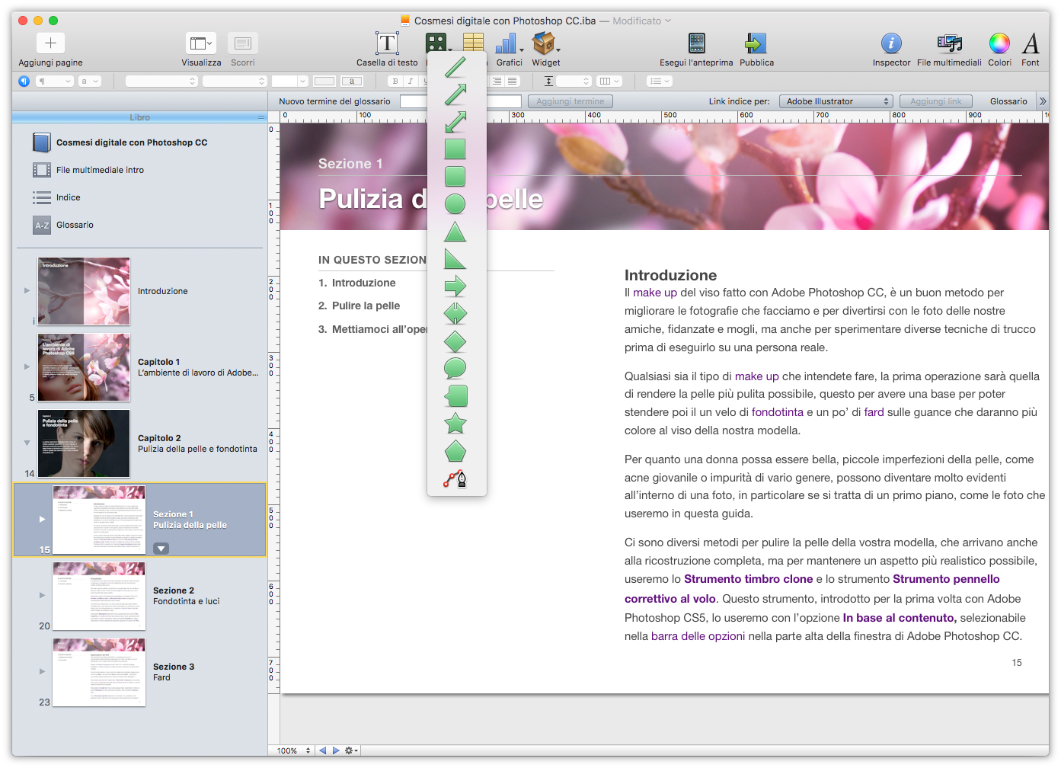Insert the notched-corner square shape
Image resolution: width=1061 pixels, height=768 pixels.
tap(455, 396)
